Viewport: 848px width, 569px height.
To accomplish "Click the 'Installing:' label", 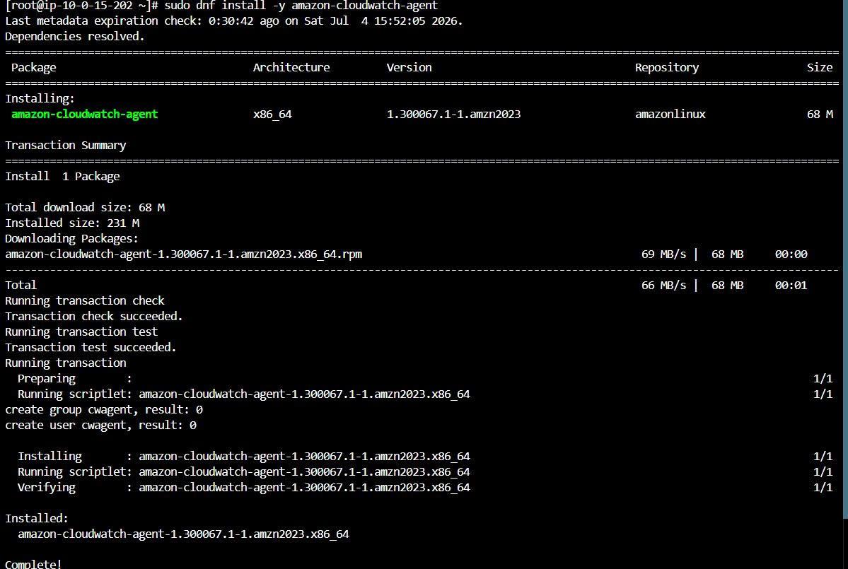I will point(40,99).
